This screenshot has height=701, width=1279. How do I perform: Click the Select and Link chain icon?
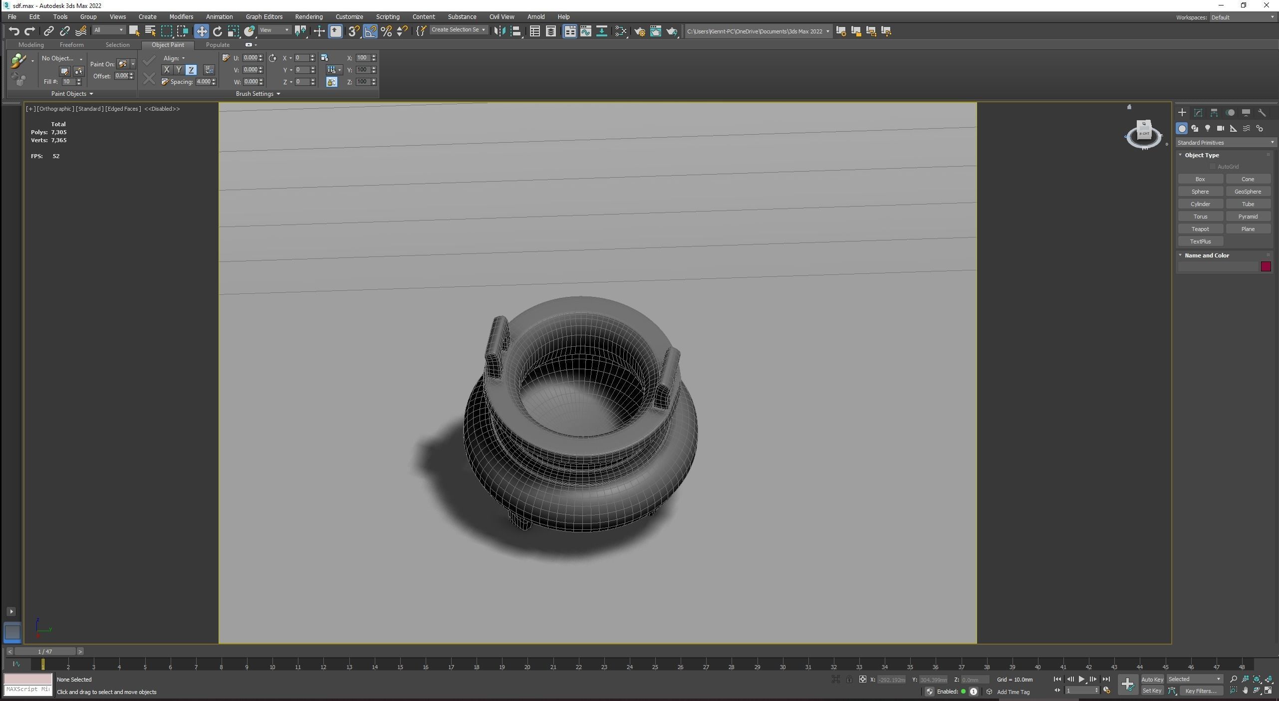coord(48,31)
